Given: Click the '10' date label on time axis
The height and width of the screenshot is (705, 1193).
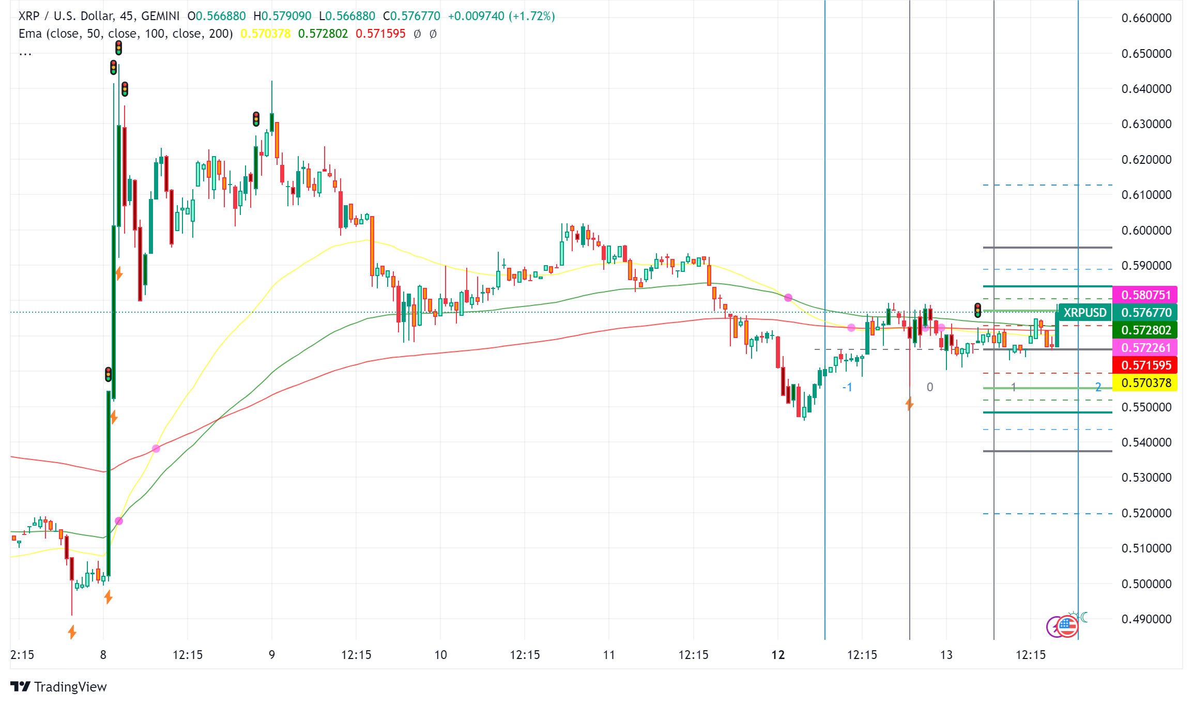Looking at the screenshot, I should click(440, 655).
